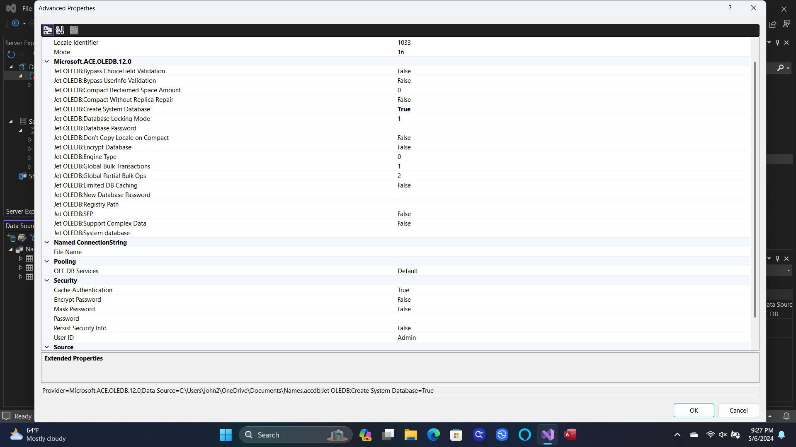Open Windows Start menu

click(x=226, y=435)
